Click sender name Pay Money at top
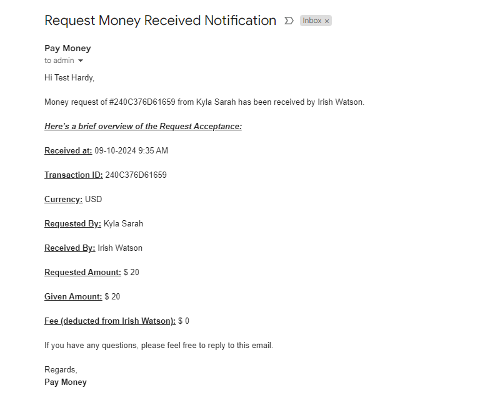 [67, 48]
